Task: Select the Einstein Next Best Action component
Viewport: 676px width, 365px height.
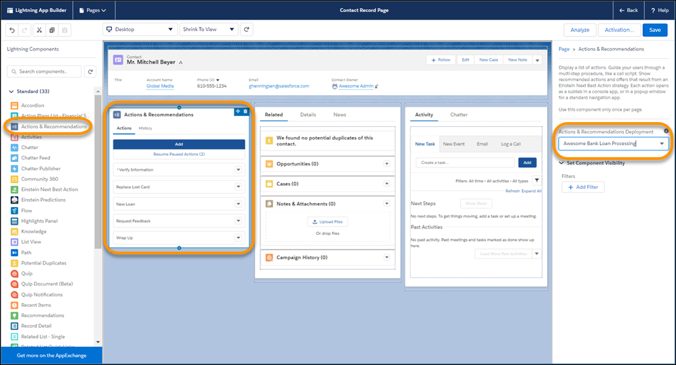Action: coord(49,190)
